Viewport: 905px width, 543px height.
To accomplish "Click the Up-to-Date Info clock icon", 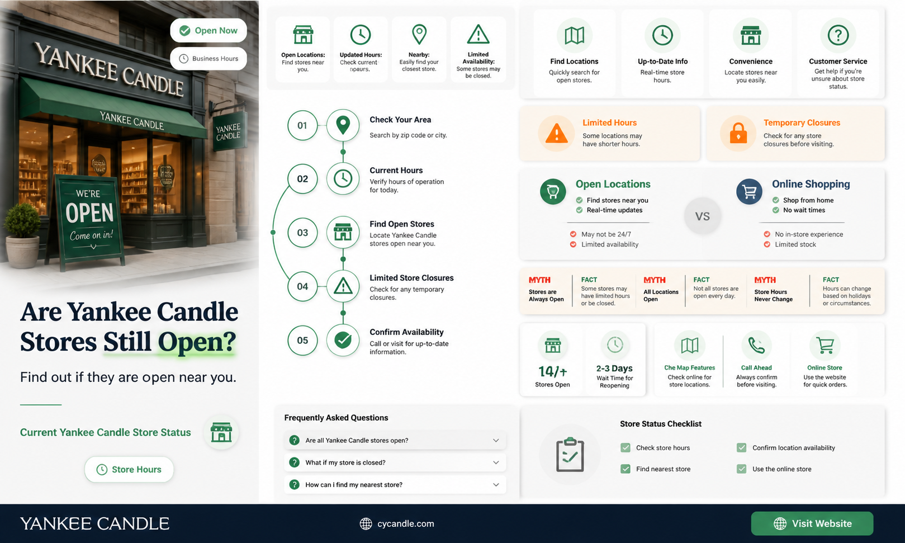I will 662,35.
